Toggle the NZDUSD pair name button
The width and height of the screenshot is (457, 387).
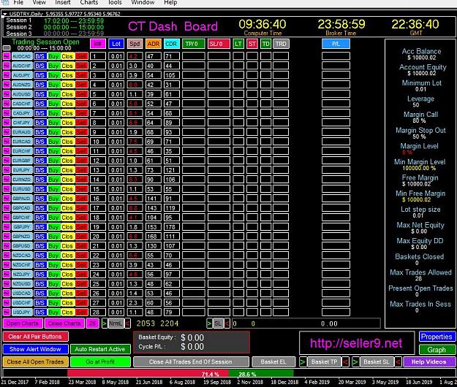pyautogui.click(x=22, y=284)
